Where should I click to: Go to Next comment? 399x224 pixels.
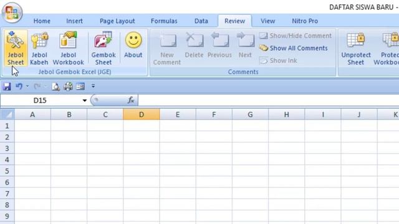pyautogui.click(x=245, y=44)
